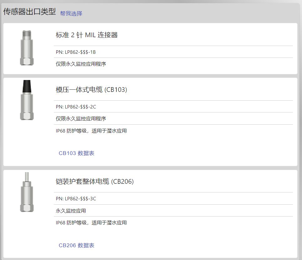The width and height of the screenshot is (302, 260).
Task: Click part number PN: LP862-$$$-2C
Action: (76, 107)
